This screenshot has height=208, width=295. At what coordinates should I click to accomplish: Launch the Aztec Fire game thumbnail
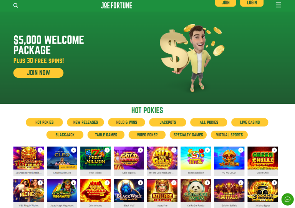162,191
